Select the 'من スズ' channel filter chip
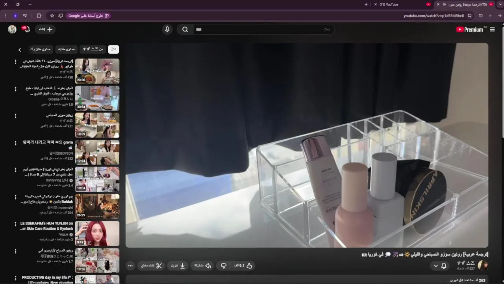504x284 pixels. pos(93,49)
